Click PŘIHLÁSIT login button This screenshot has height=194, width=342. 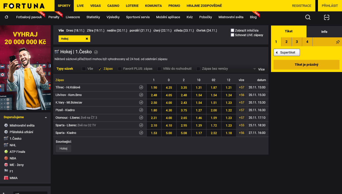(330, 6)
